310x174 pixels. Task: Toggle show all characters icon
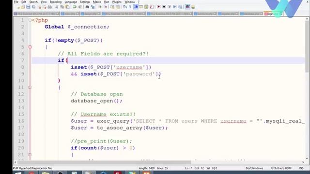pos(130,7)
